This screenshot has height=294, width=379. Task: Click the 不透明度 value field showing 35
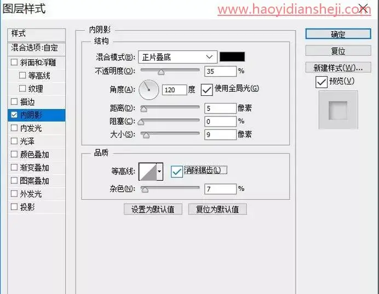[x=220, y=71]
